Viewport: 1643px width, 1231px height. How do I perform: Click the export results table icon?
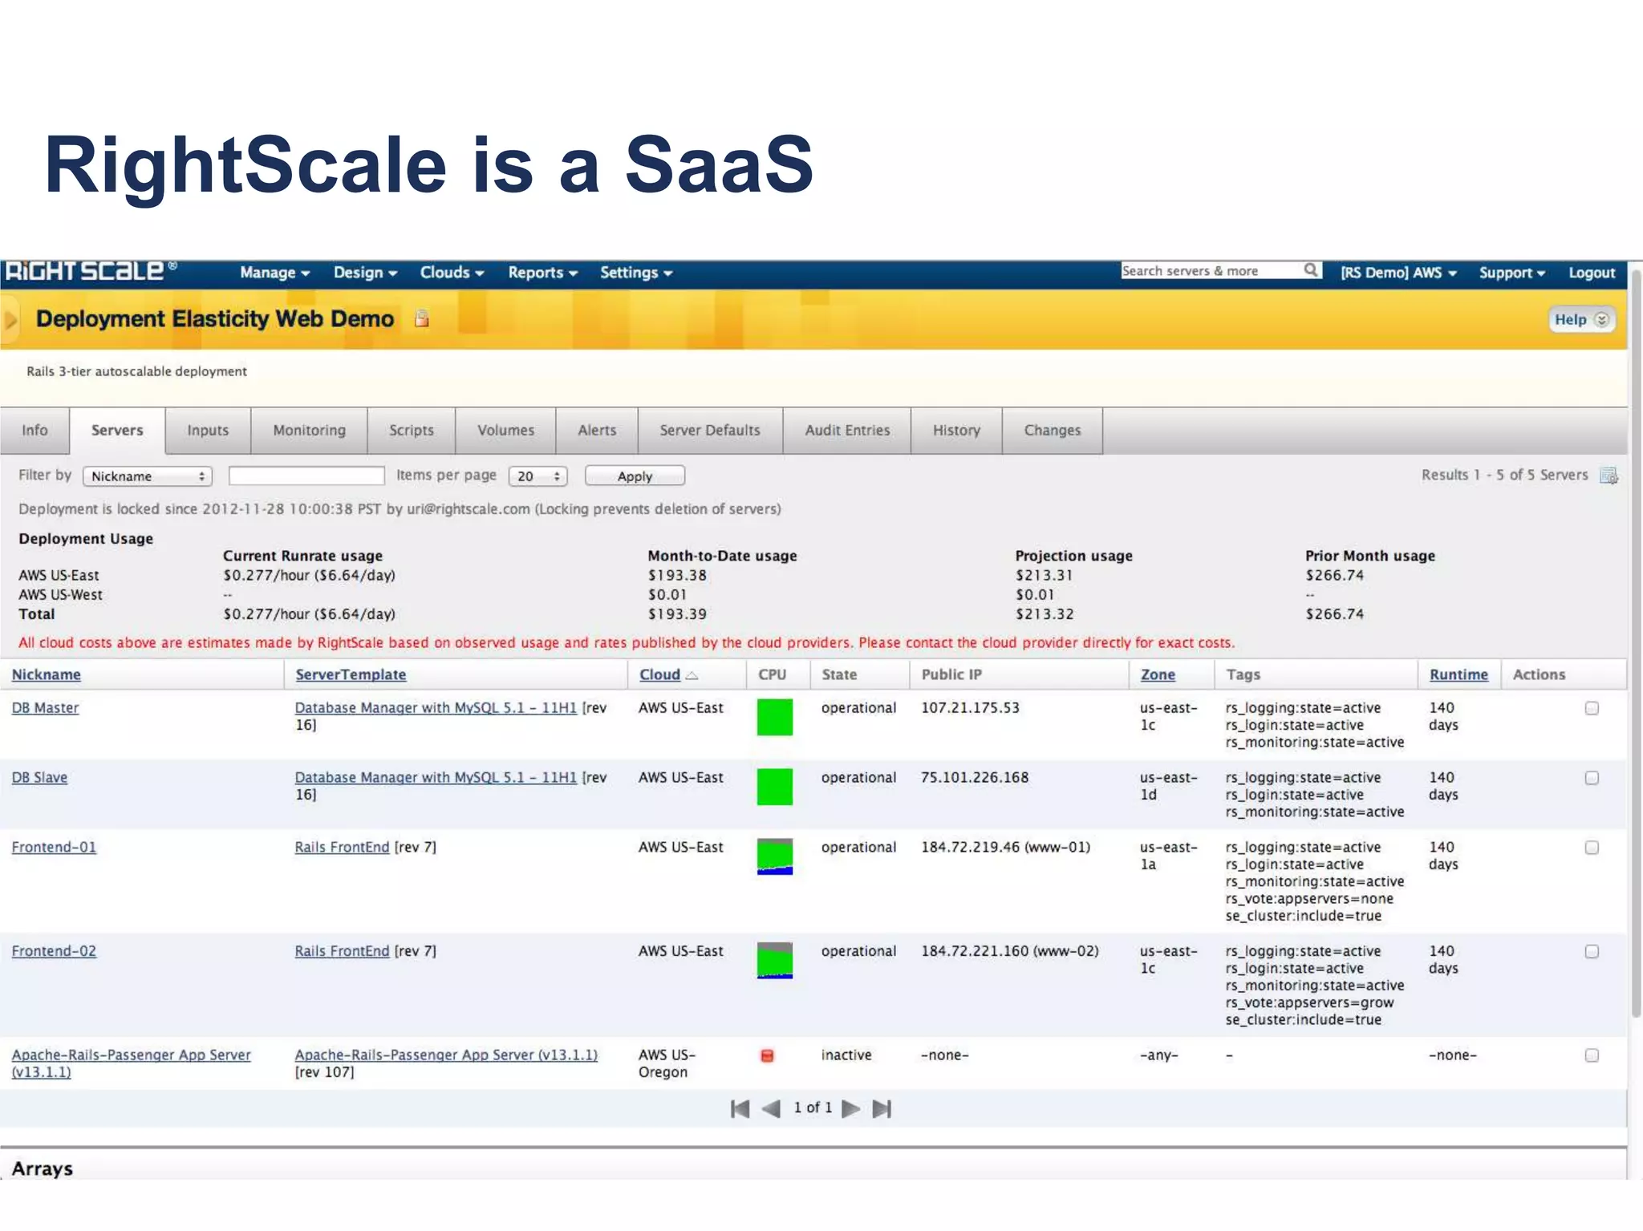1609,476
